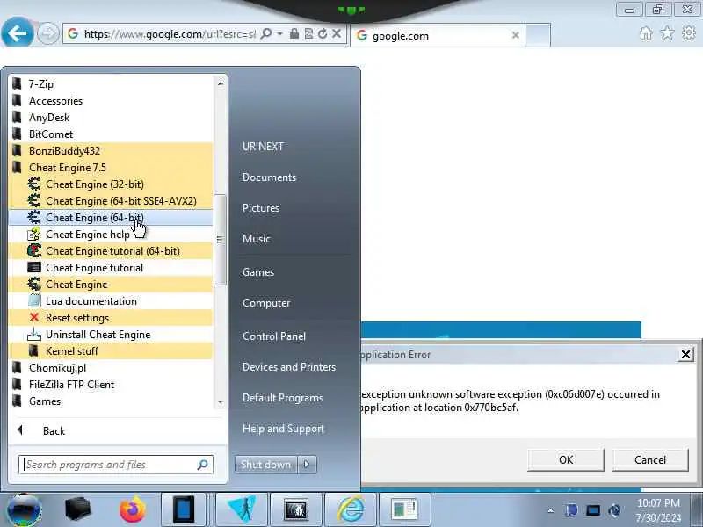
Task: Click the Internet Explorer URL address field
Action: 170,33
